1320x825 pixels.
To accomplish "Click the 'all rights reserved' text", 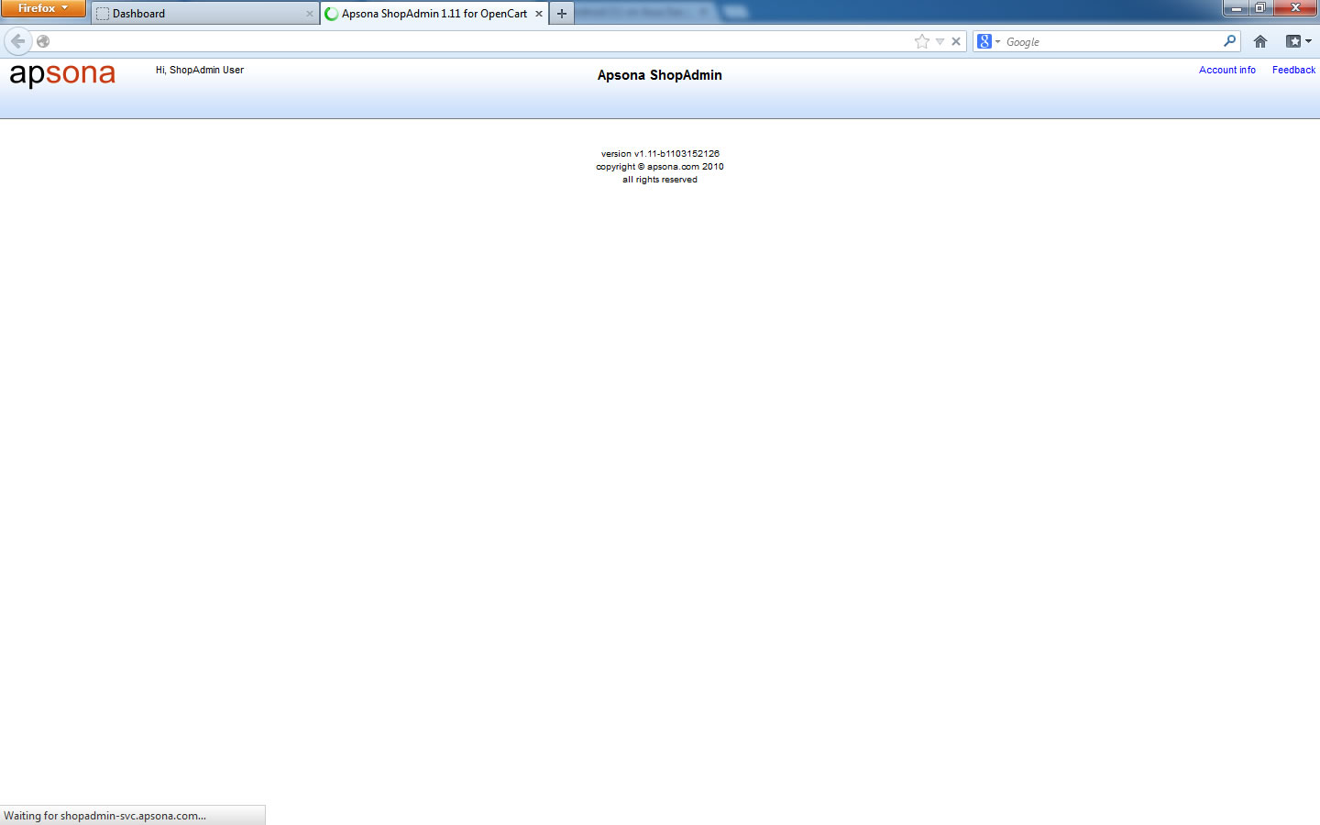I will click(x=660, y=180).
